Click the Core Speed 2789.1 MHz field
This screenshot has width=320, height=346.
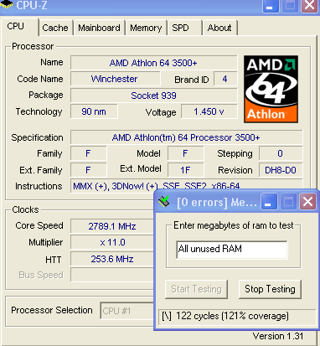[x=112, y=226]
